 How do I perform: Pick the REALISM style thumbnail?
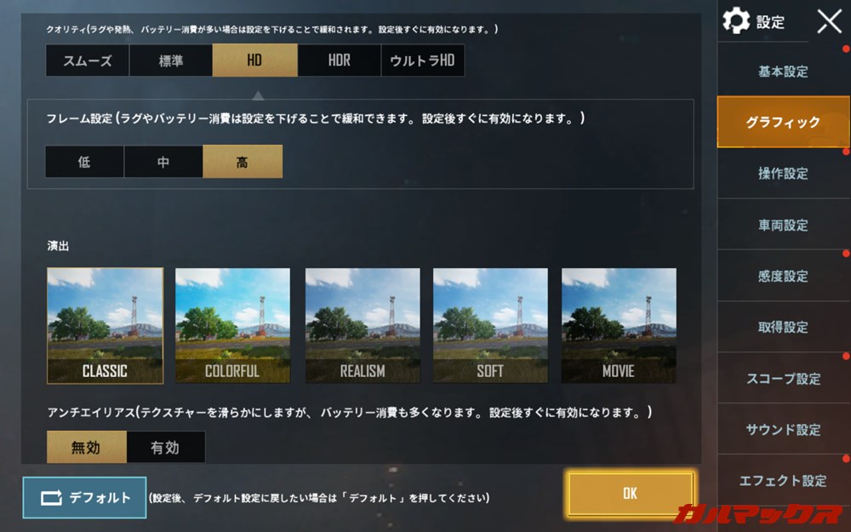(363, 326)
